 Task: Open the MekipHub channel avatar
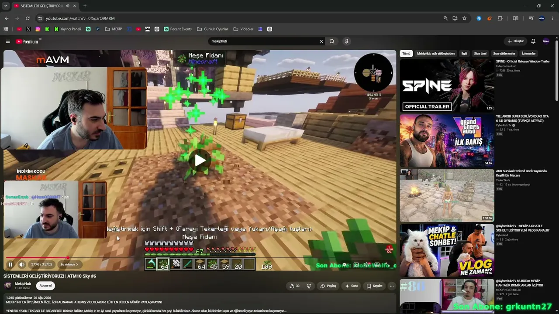tap(7, 286)
